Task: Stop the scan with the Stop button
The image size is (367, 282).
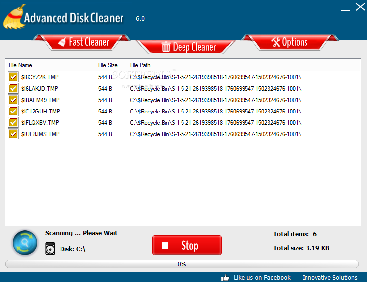Action: click(187, 245)
